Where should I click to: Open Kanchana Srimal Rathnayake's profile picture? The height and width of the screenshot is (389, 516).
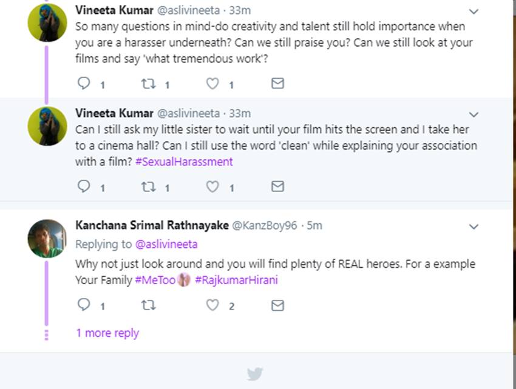tap(47, 238)
